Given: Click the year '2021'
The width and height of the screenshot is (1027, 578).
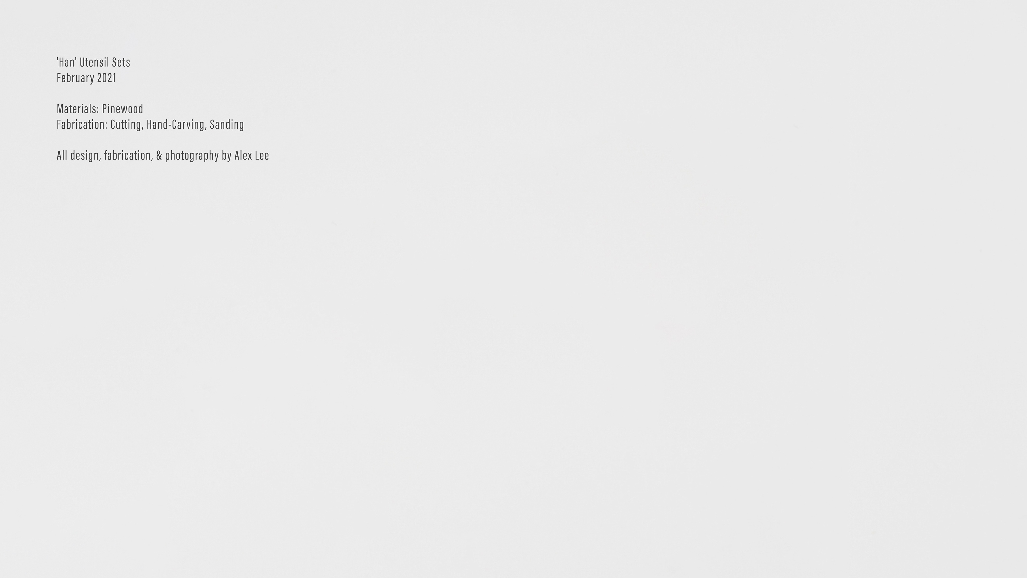Looking at the screenshot, I should tap(106, 78).
